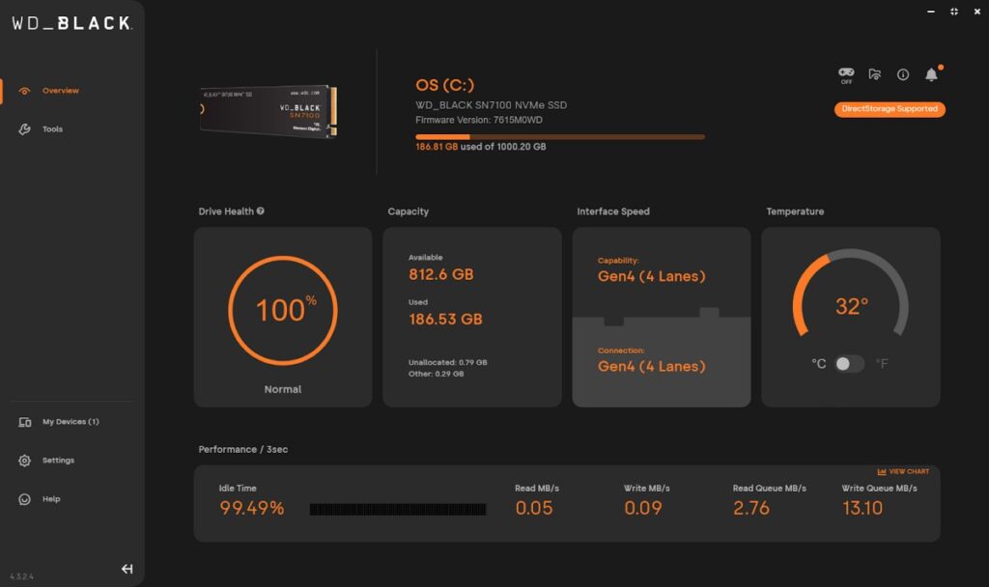This screenshot has width=989, height=587.
Task: Open the Tools wrench icon
Action: coord(24,129)
